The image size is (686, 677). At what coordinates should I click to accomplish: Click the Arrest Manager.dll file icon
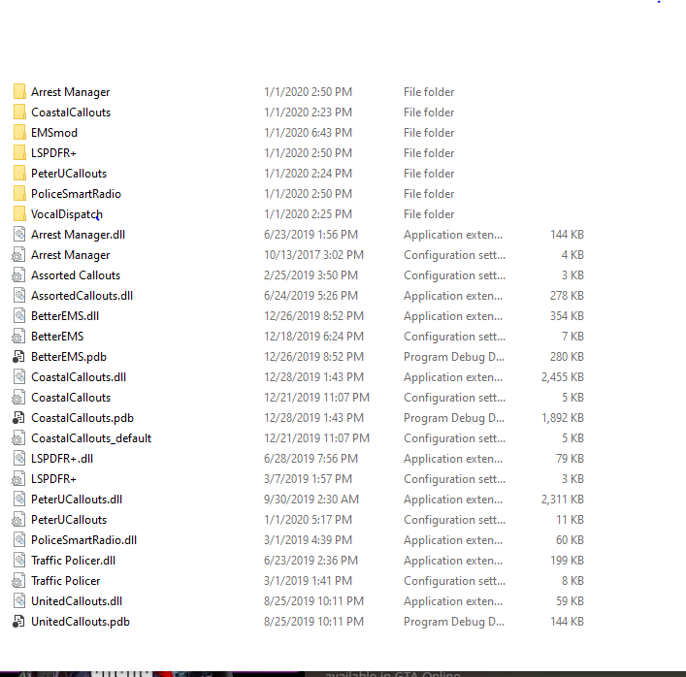18,235
